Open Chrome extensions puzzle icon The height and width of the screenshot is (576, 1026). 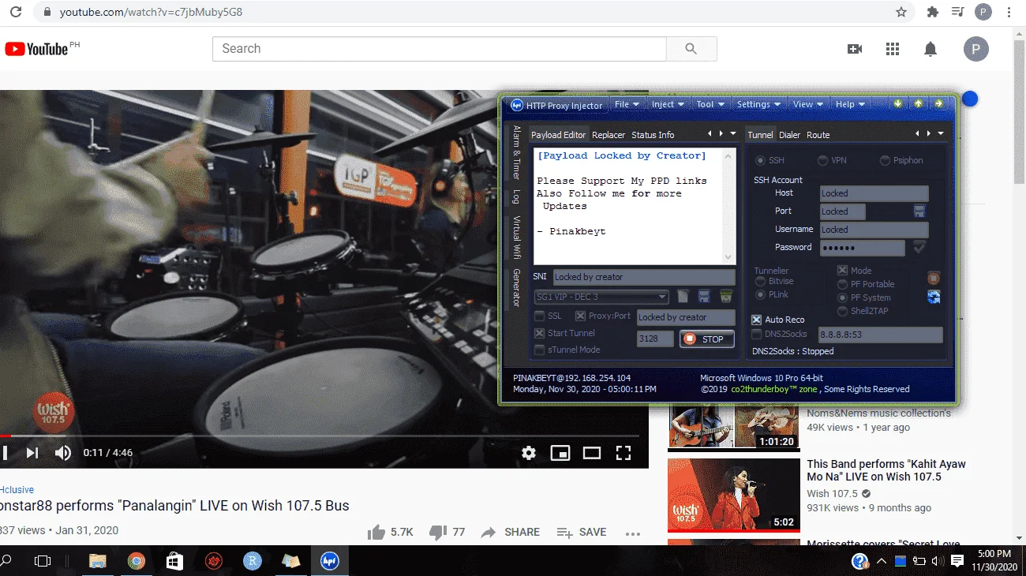[933, 12]
